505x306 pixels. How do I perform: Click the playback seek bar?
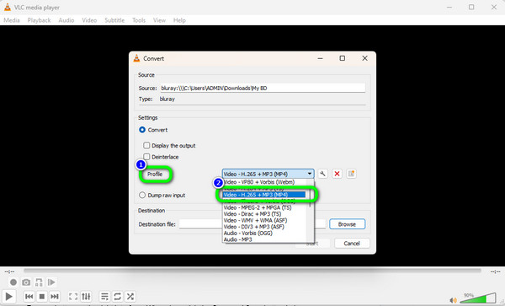pyautogui.click(x=252, y=271)
